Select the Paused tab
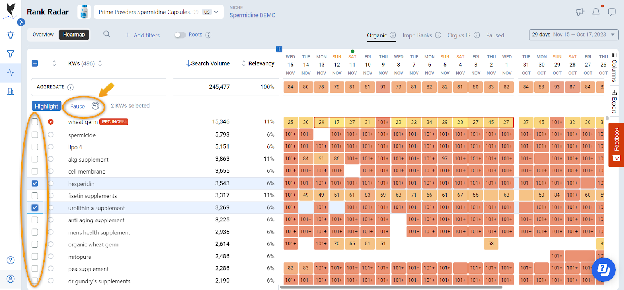 tap(495, 35)
